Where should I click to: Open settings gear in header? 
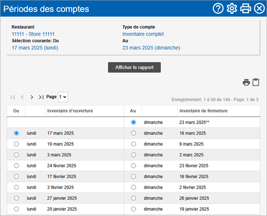[x=232, y=8]
